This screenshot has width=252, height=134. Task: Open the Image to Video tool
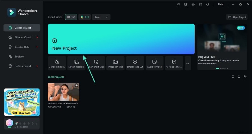(x=115, y=63)
